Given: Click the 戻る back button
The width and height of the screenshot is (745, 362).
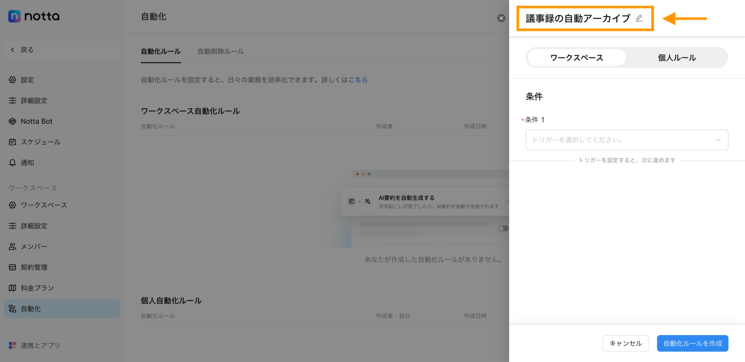Looking at the screenshot, I should pos(62,50).
